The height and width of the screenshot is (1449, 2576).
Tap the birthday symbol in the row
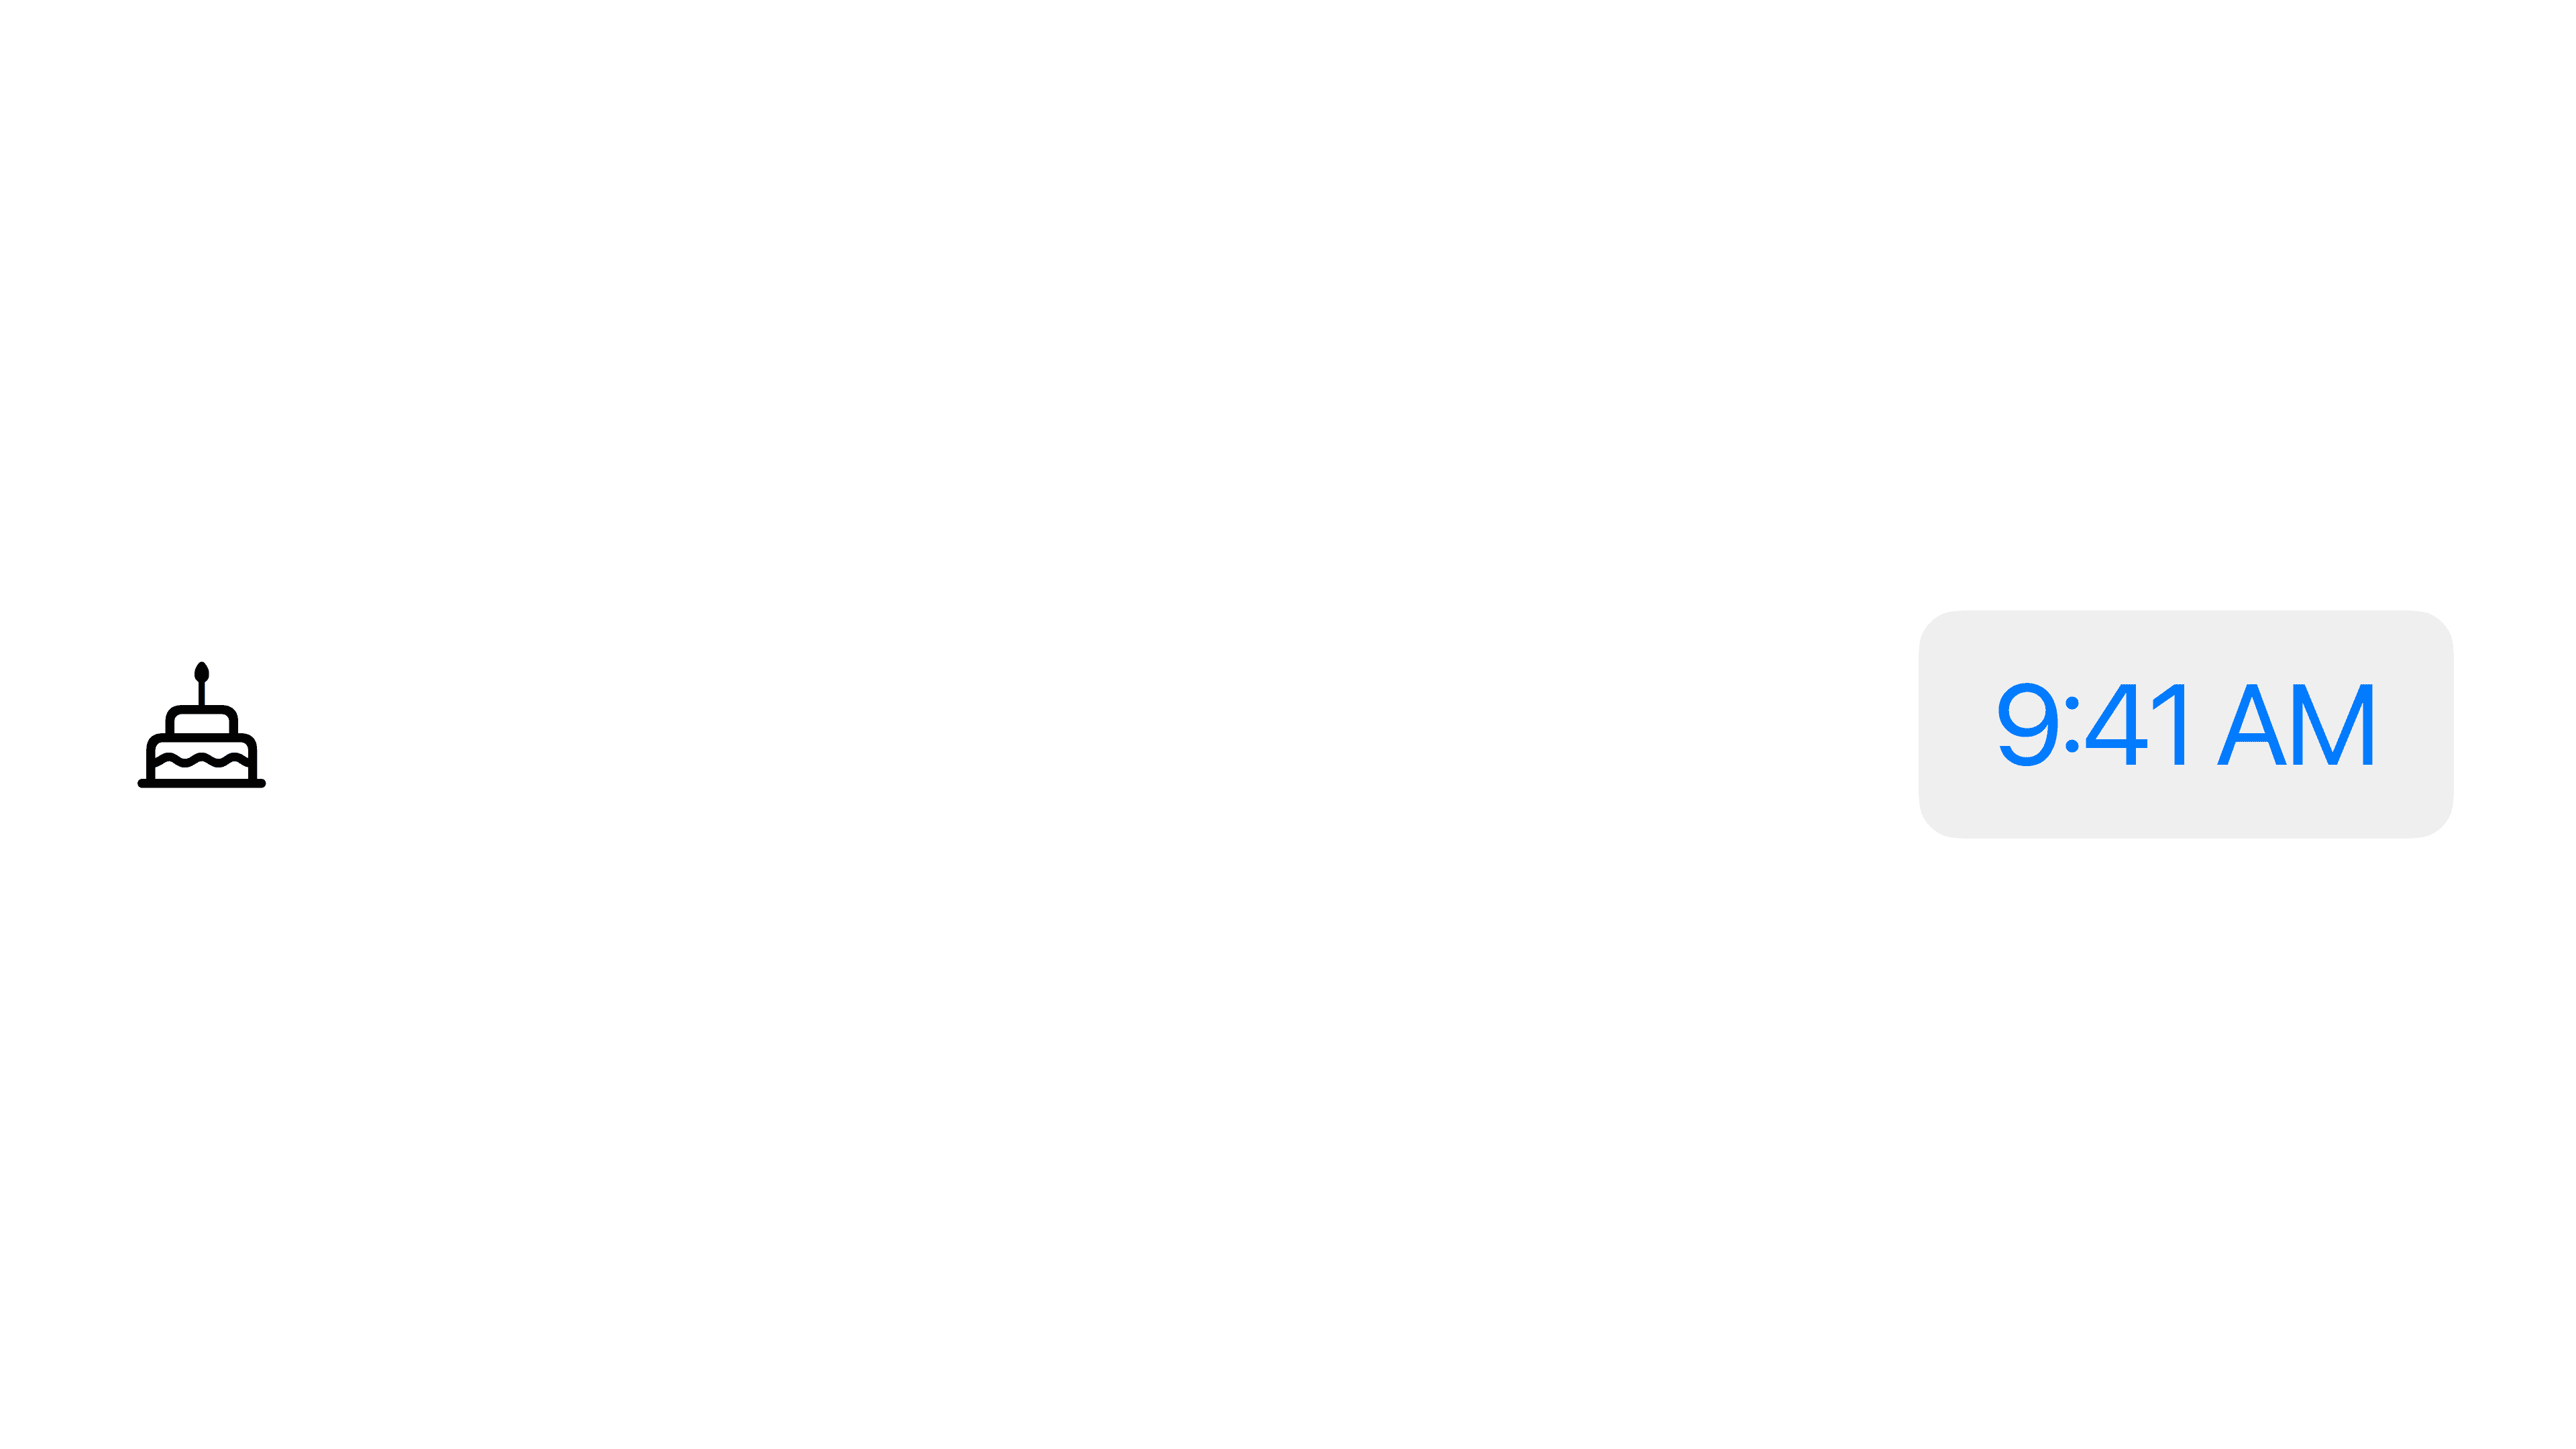pos(201,725)
